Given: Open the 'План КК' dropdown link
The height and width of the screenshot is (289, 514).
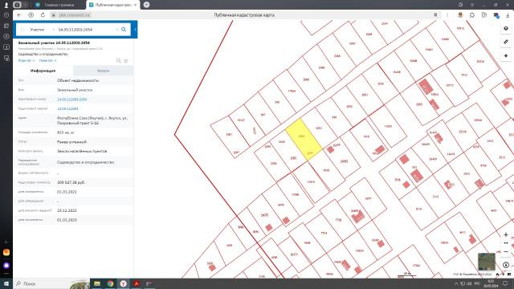Looking at the screenshot, I should click(47, 61).
